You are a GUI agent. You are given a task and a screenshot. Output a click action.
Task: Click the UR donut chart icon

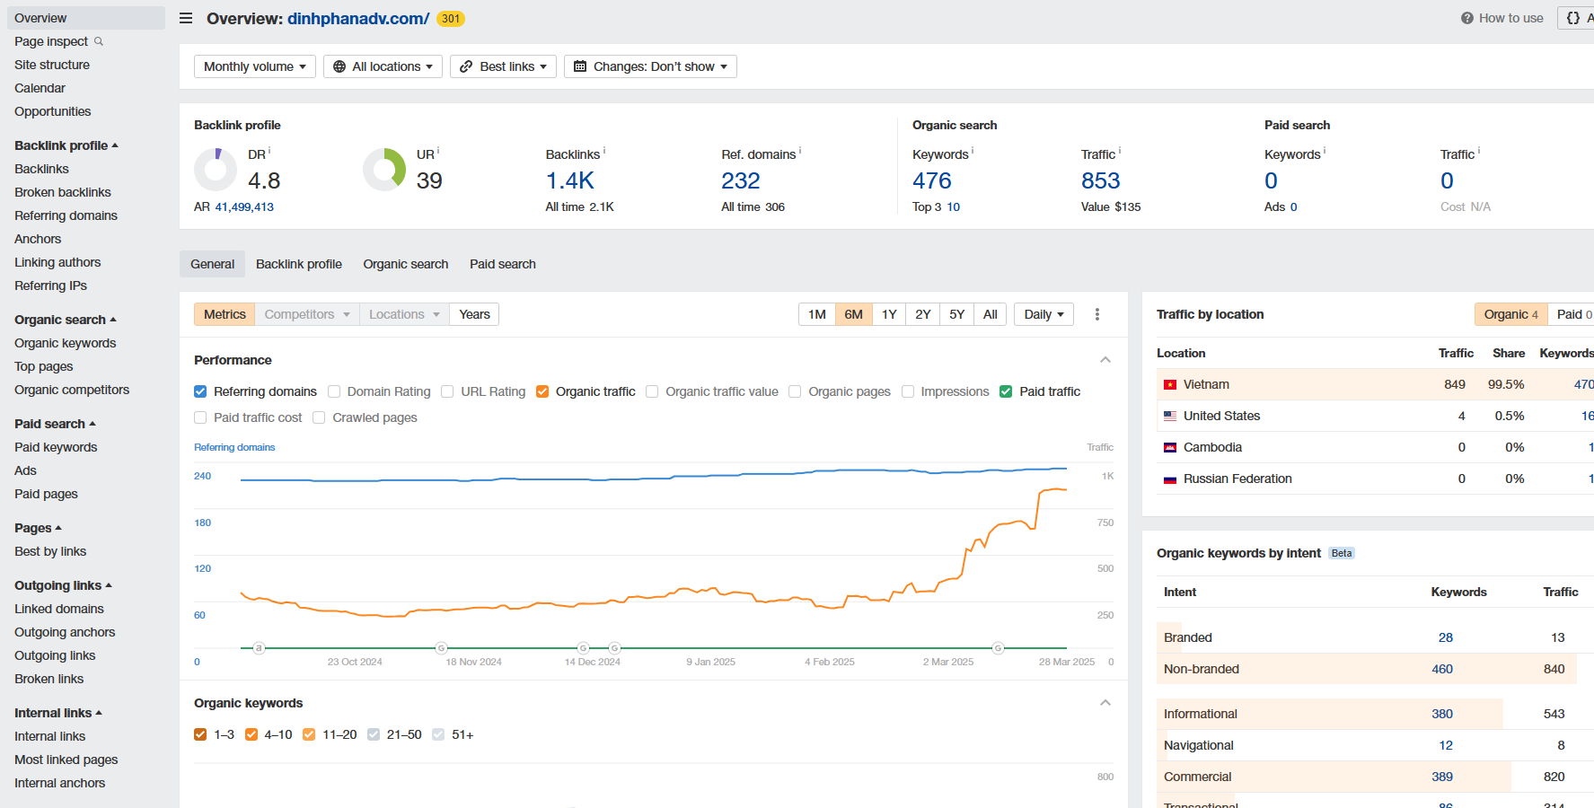tap(384, 170)
